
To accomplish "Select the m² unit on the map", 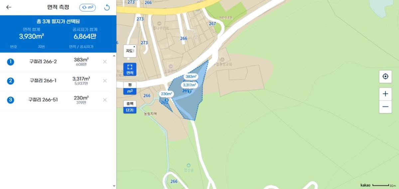I will [130, 91].
